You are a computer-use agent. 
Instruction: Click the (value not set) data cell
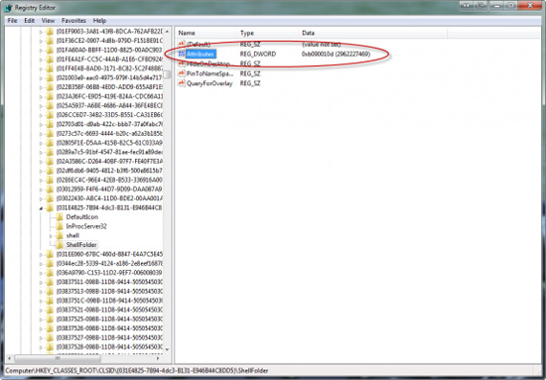click(321, 45)
